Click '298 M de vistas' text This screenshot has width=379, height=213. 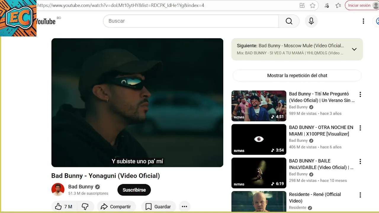[303, 180]
